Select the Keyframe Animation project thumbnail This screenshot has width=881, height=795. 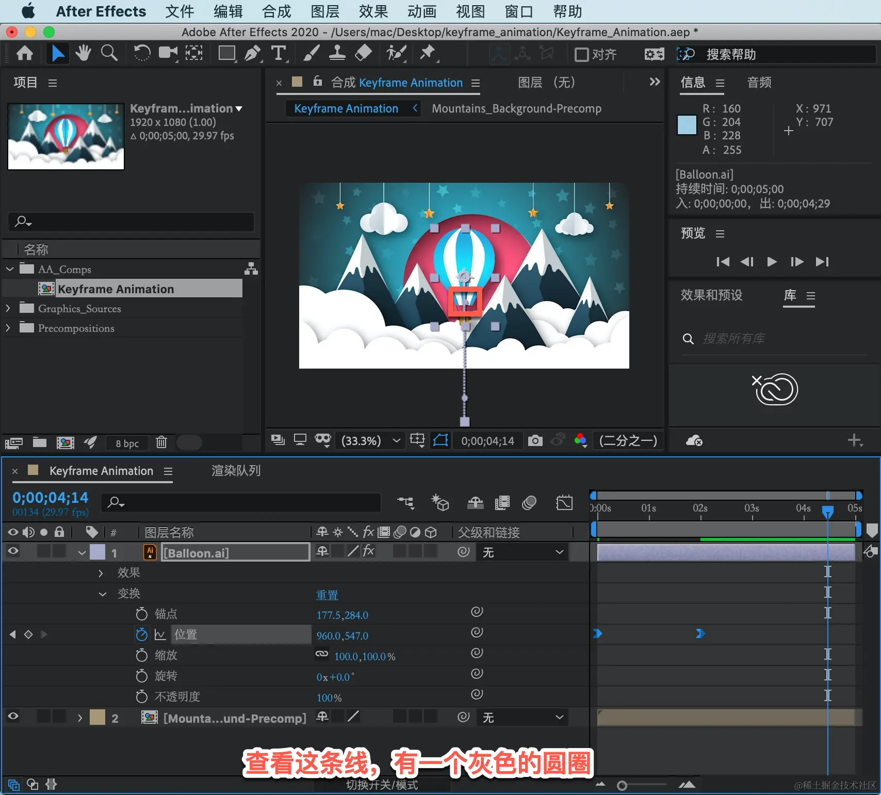(x=66, y=137)
